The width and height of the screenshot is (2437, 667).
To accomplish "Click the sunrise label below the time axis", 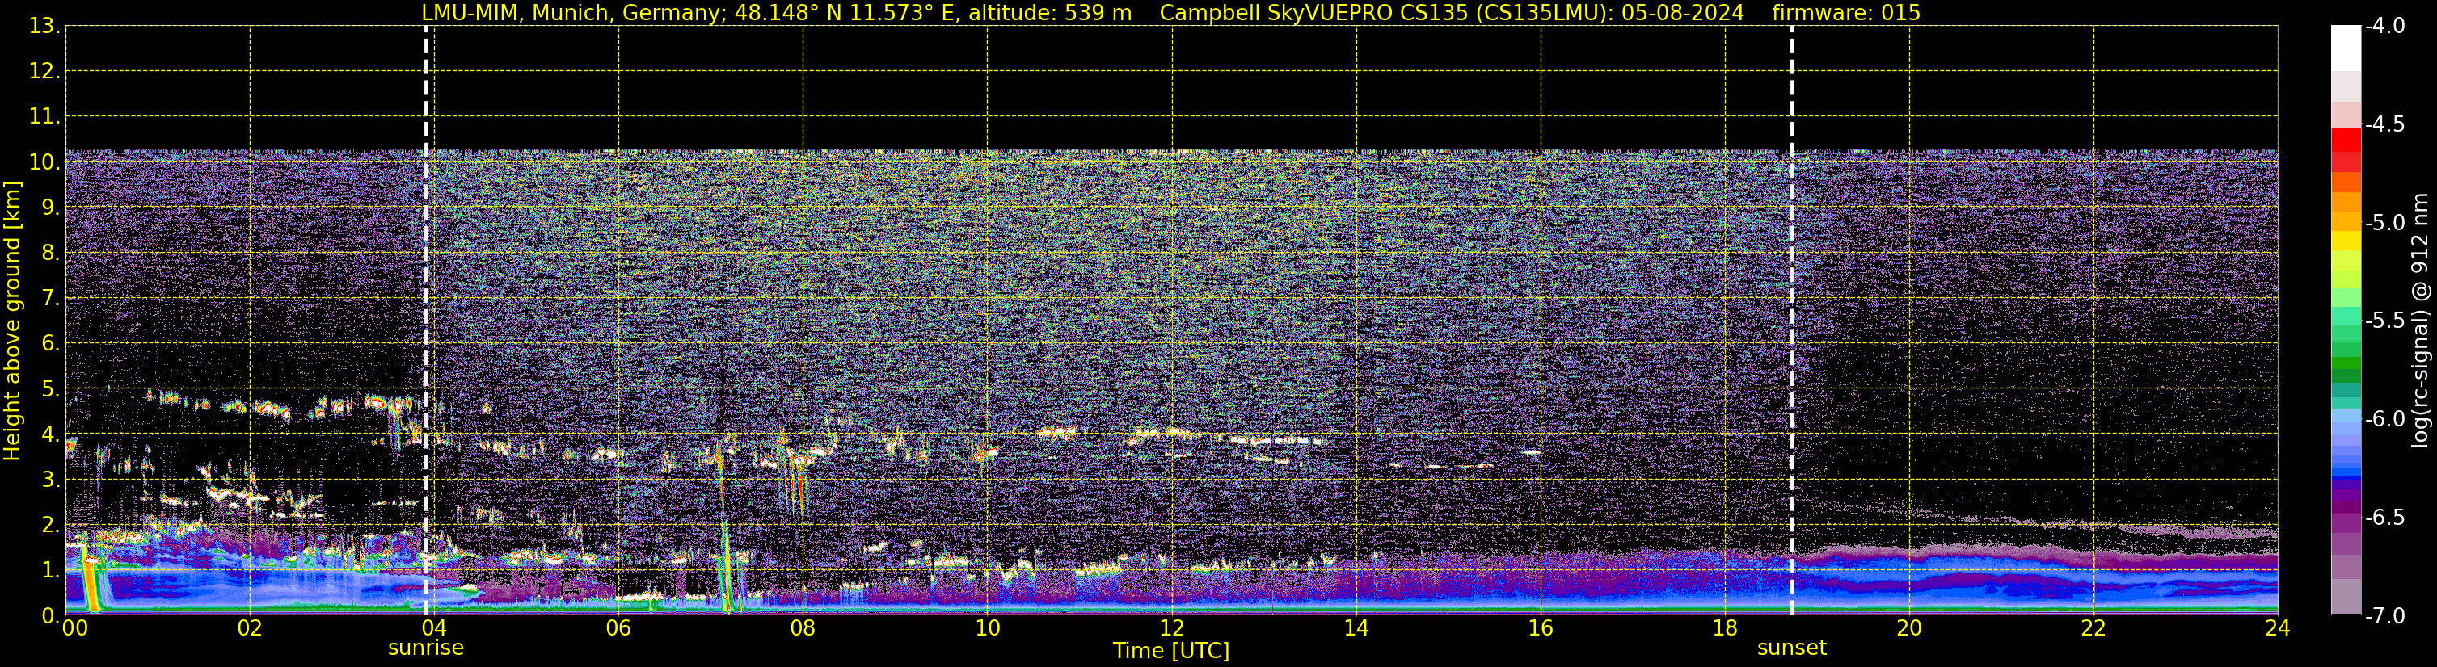I will (426, 648).
